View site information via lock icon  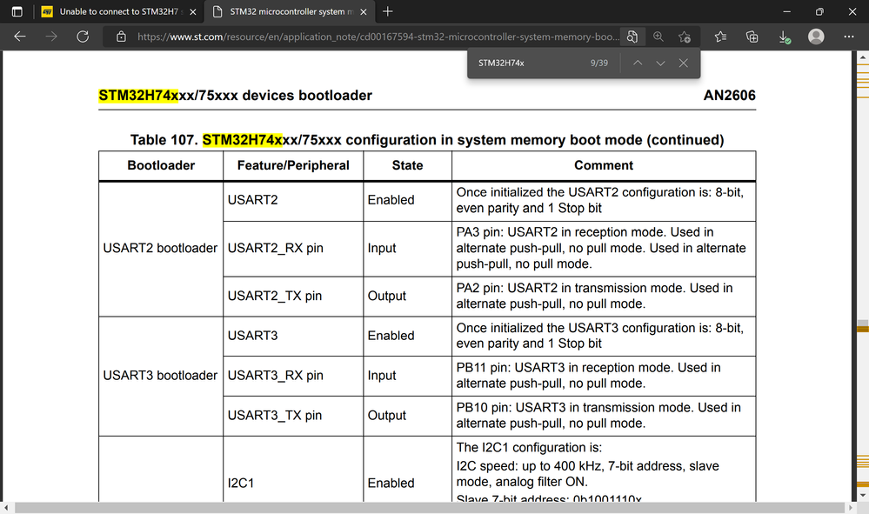click(x=121, y=37)
